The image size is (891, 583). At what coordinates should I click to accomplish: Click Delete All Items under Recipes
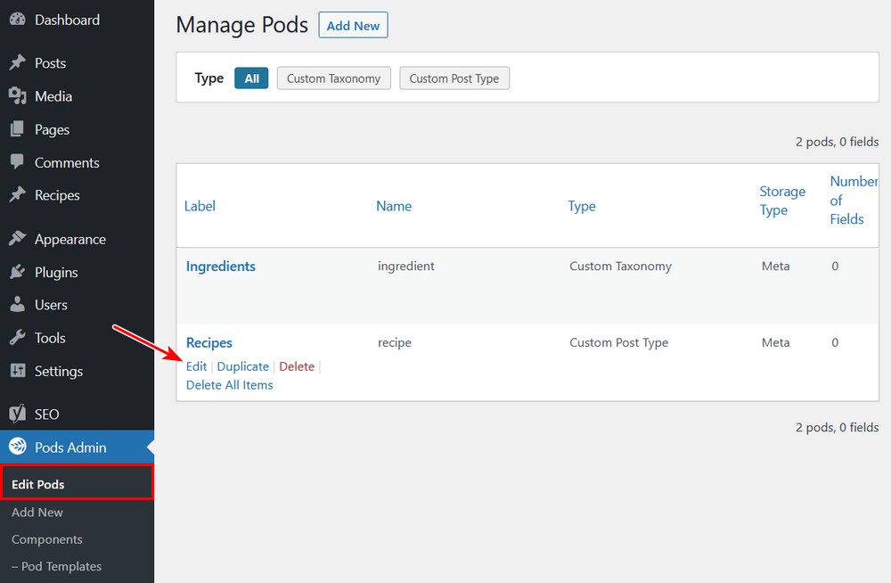230,384
